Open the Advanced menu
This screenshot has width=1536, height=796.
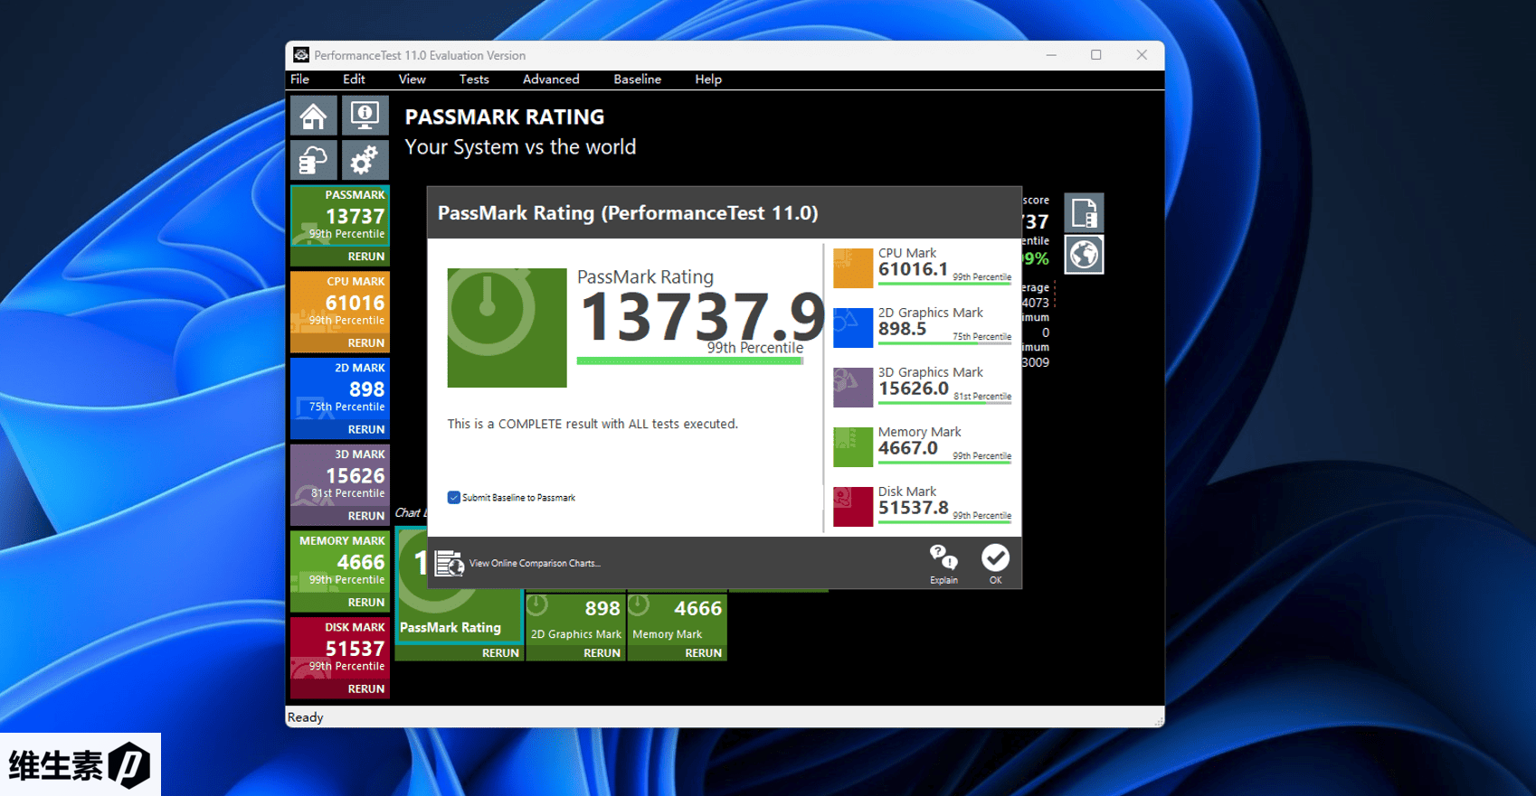tap(550, 80)
